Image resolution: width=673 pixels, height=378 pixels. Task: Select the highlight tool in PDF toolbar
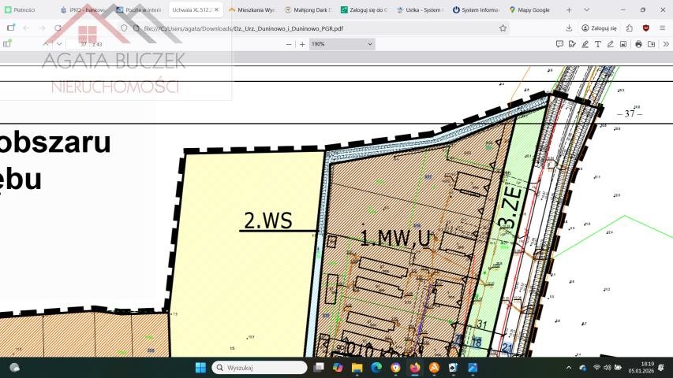[585, 44]
